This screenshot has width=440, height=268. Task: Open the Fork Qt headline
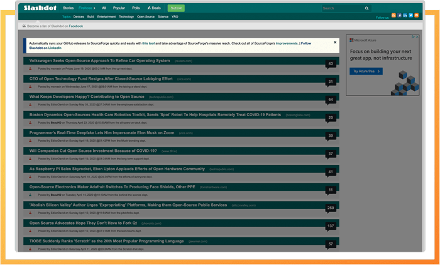[x=83, y=223]
